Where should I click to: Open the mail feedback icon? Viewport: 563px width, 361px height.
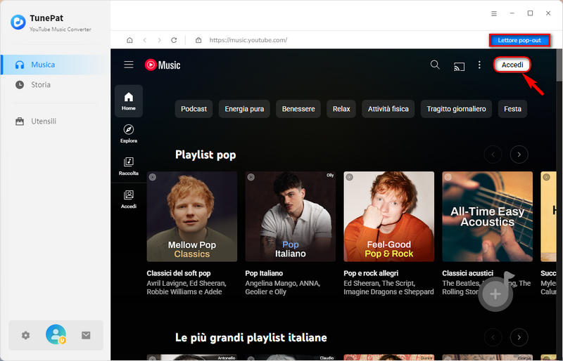pos(86,335)
